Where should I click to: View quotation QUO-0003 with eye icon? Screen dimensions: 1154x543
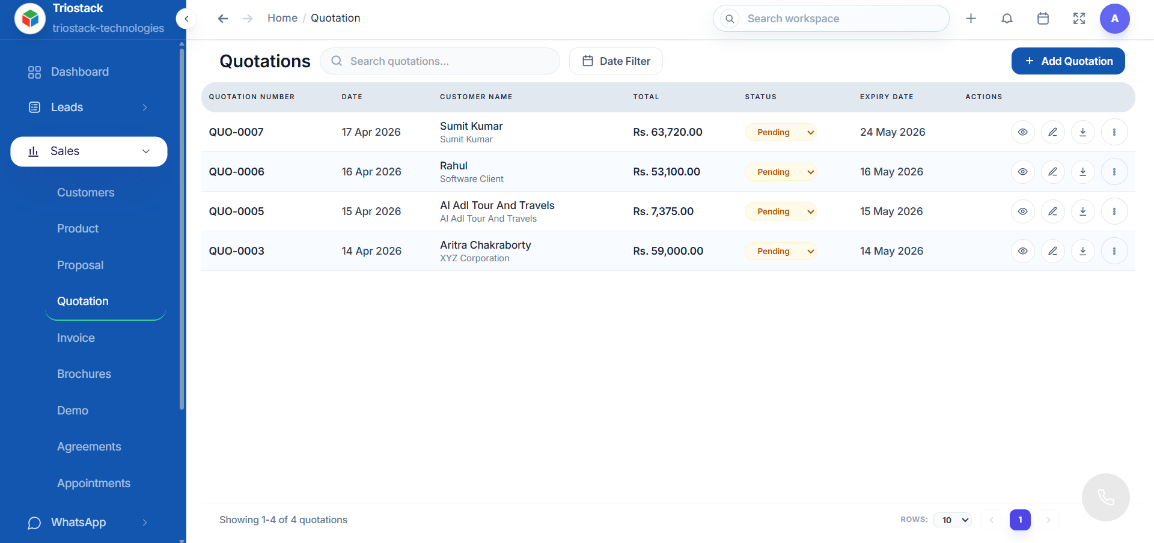(x=1022, y=251)
